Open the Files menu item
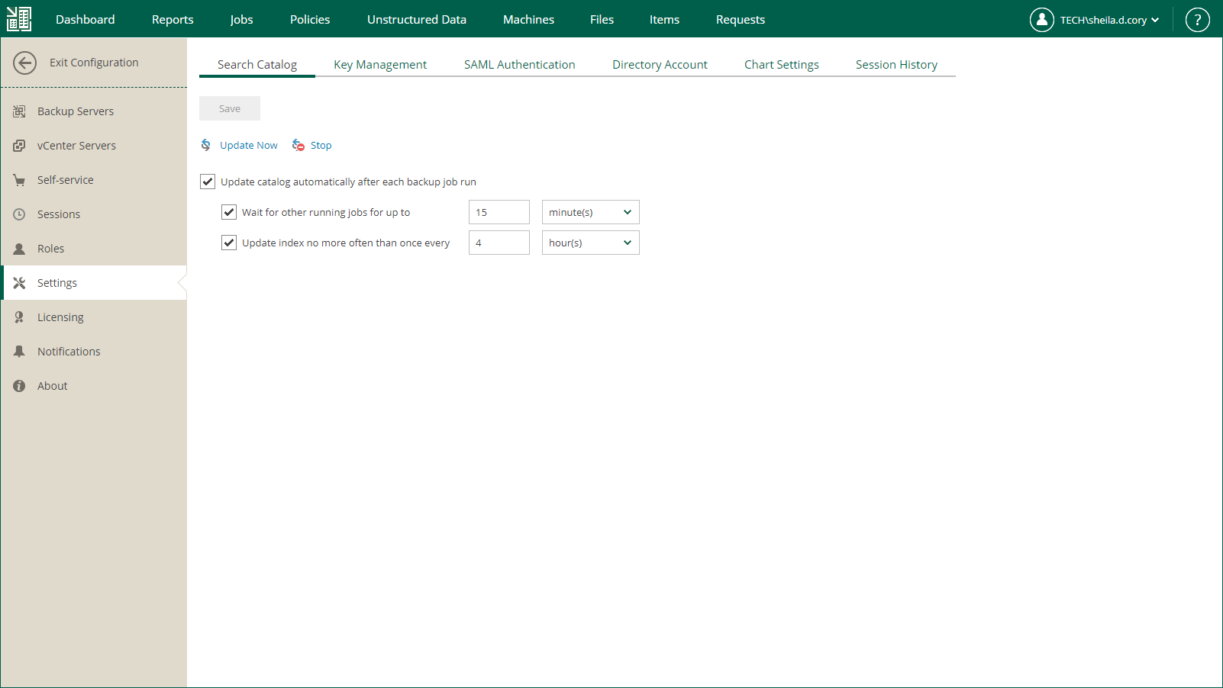 pos(602,20)
